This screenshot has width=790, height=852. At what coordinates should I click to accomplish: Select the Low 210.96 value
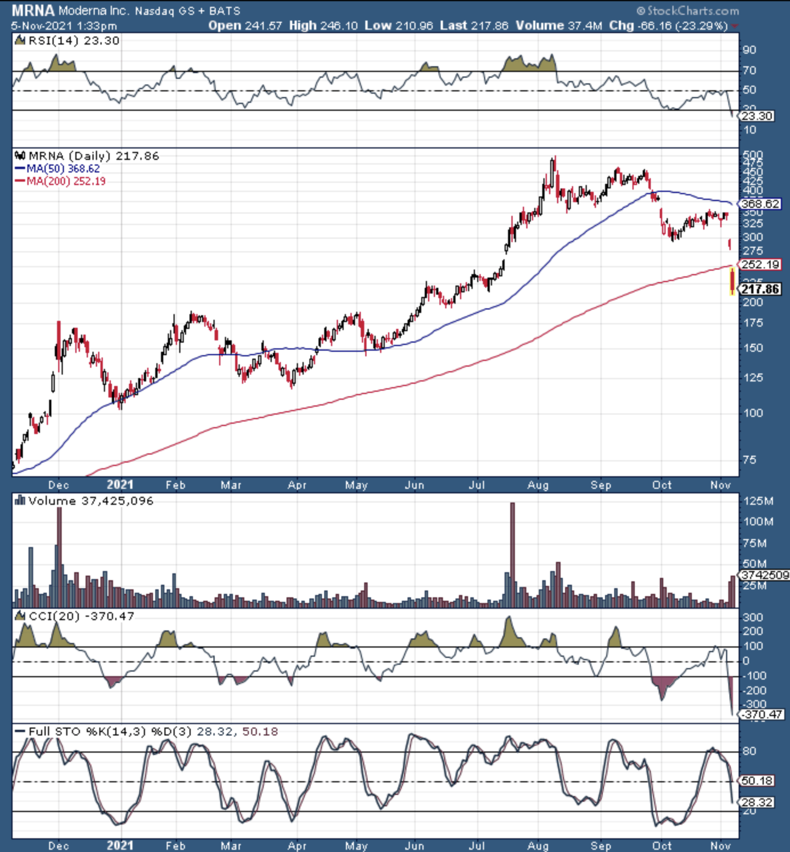point(399,26)
